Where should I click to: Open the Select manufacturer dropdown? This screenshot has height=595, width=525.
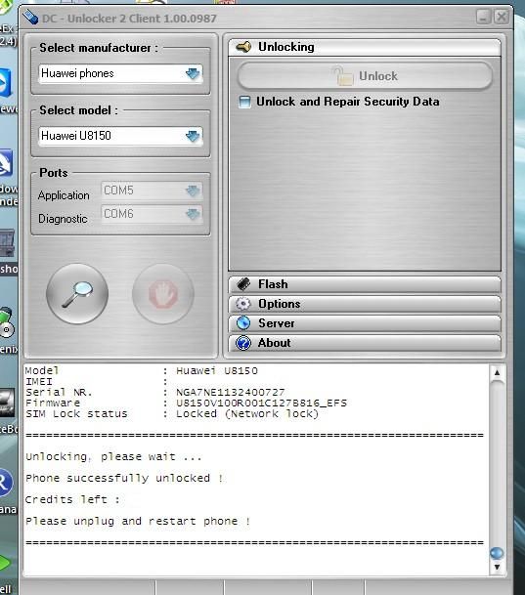click(x=120, y=73)
